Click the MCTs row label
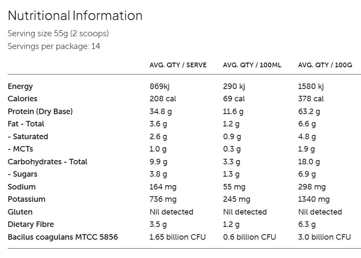 point(20,149)
